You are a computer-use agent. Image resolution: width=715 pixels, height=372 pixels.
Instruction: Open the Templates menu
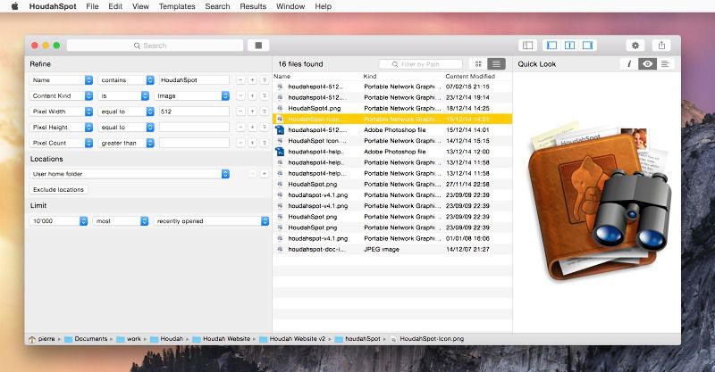pyautogui.click(x=177, y=6)
